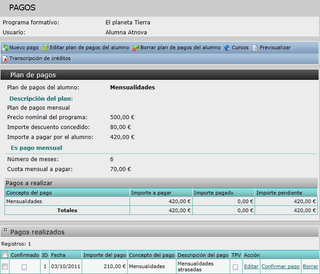Toggle the TPV checkbox for payment 1
The image size is (320, 274).
click(235, 267)
